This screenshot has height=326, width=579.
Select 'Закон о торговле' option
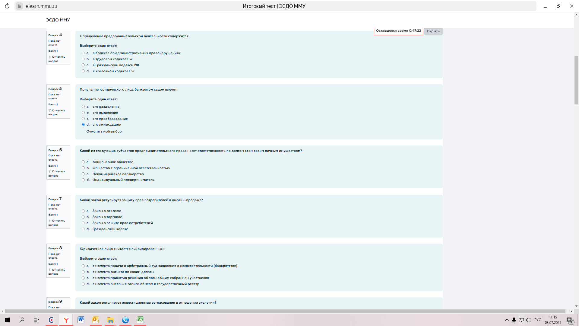pyautogui.click(x=83, y=217)
